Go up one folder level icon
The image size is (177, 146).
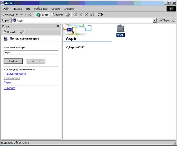(30, 15)
